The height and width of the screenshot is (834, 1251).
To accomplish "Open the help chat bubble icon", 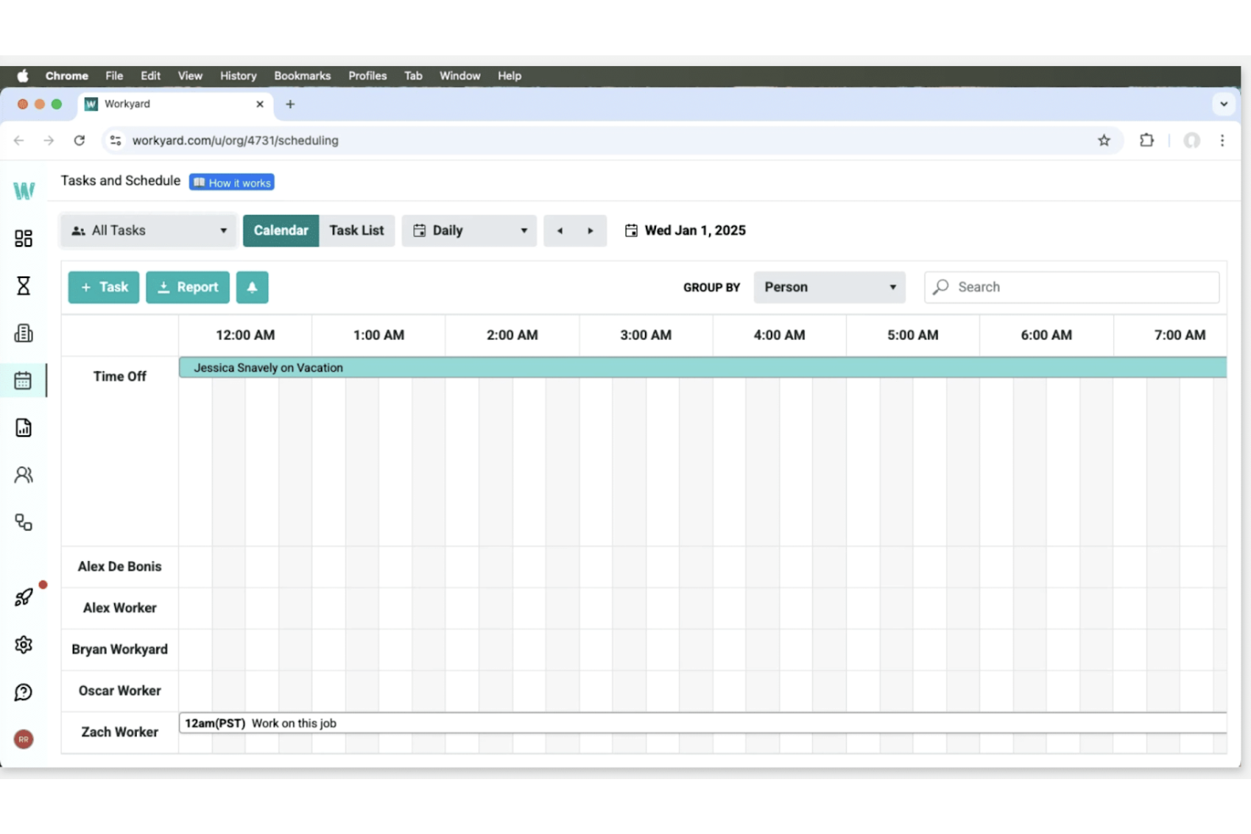I will tap(24, 692).
